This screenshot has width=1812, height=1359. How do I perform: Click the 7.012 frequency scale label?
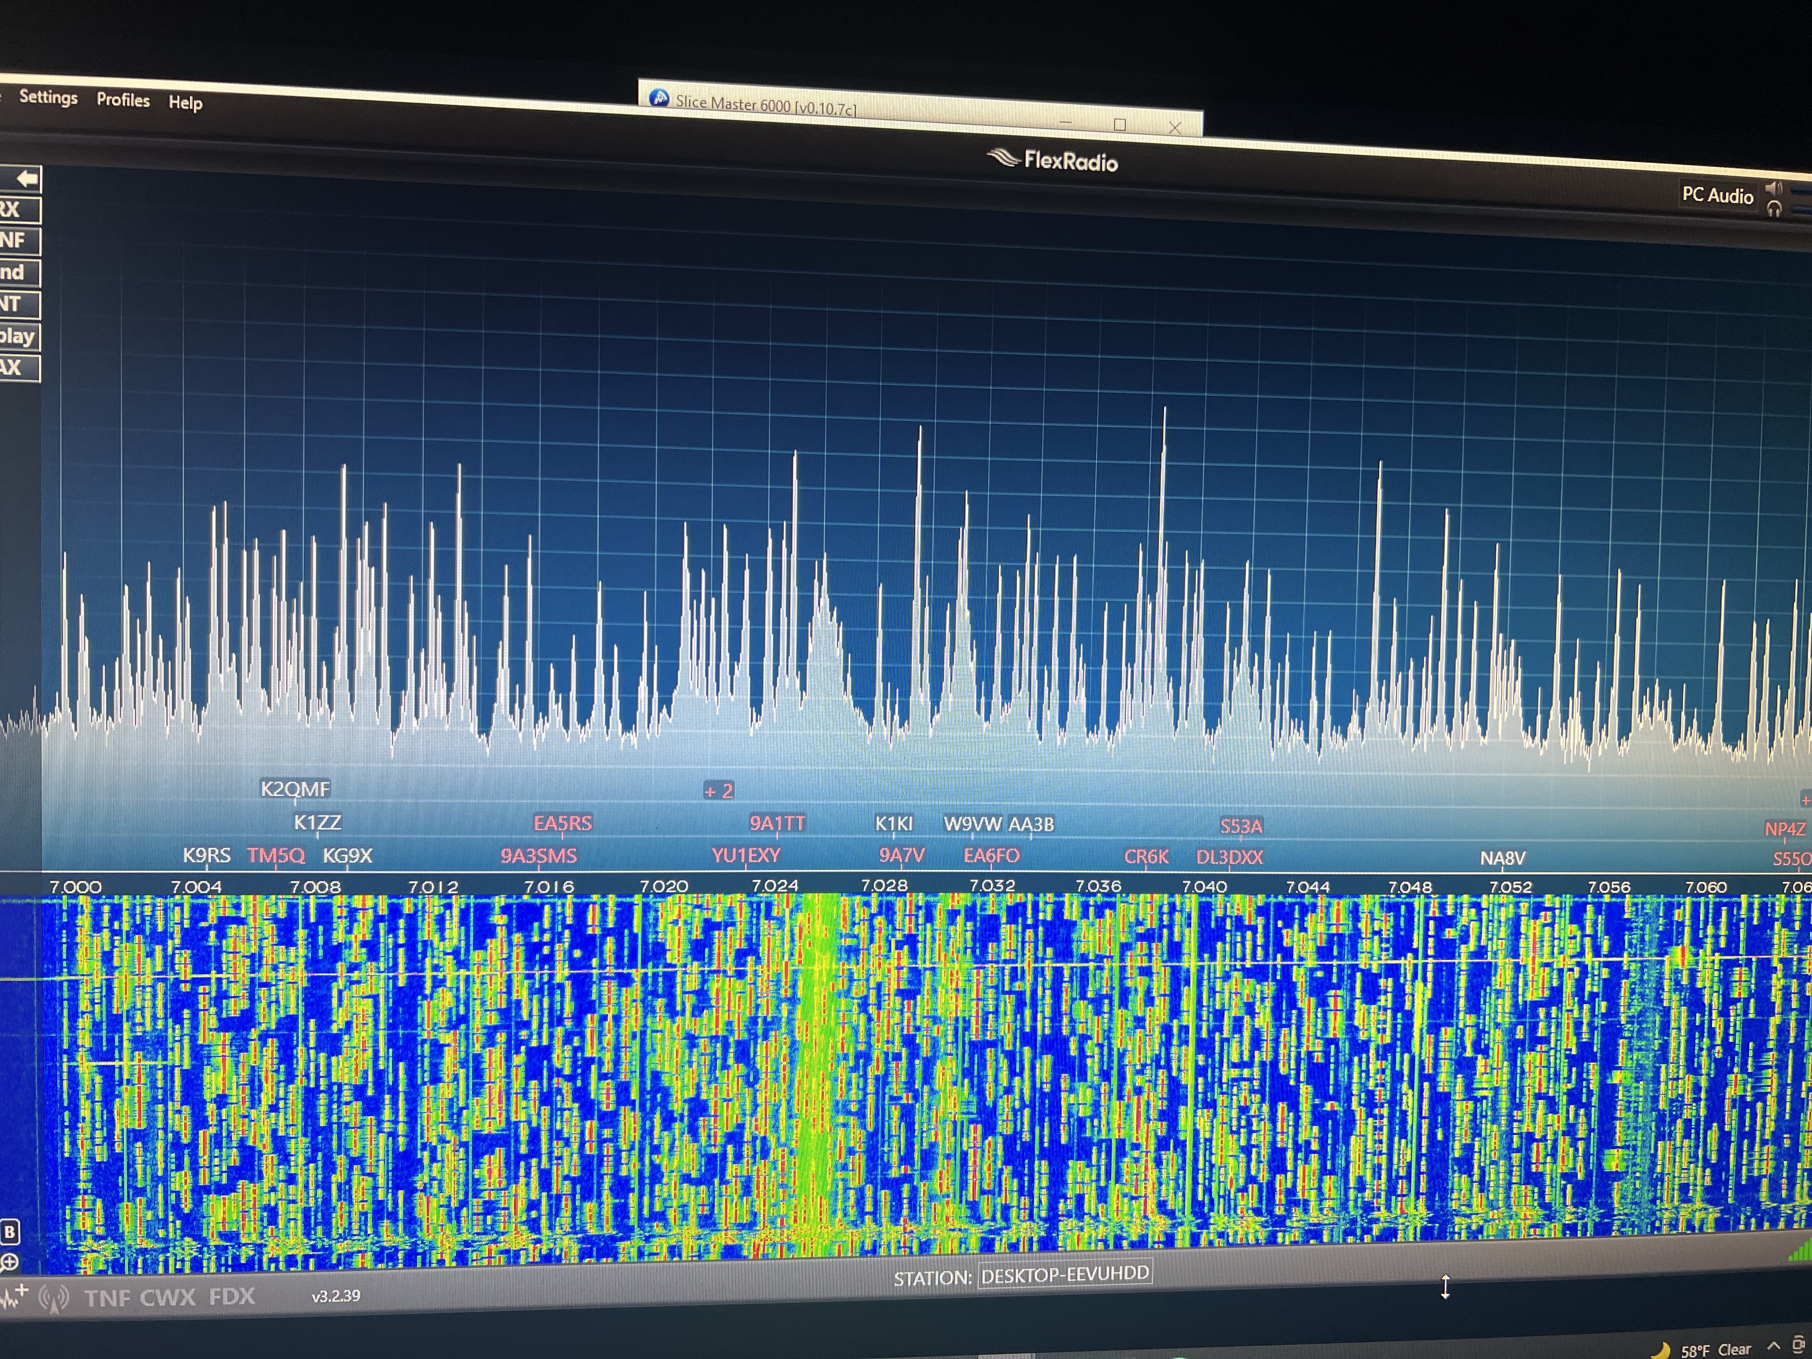433,886
